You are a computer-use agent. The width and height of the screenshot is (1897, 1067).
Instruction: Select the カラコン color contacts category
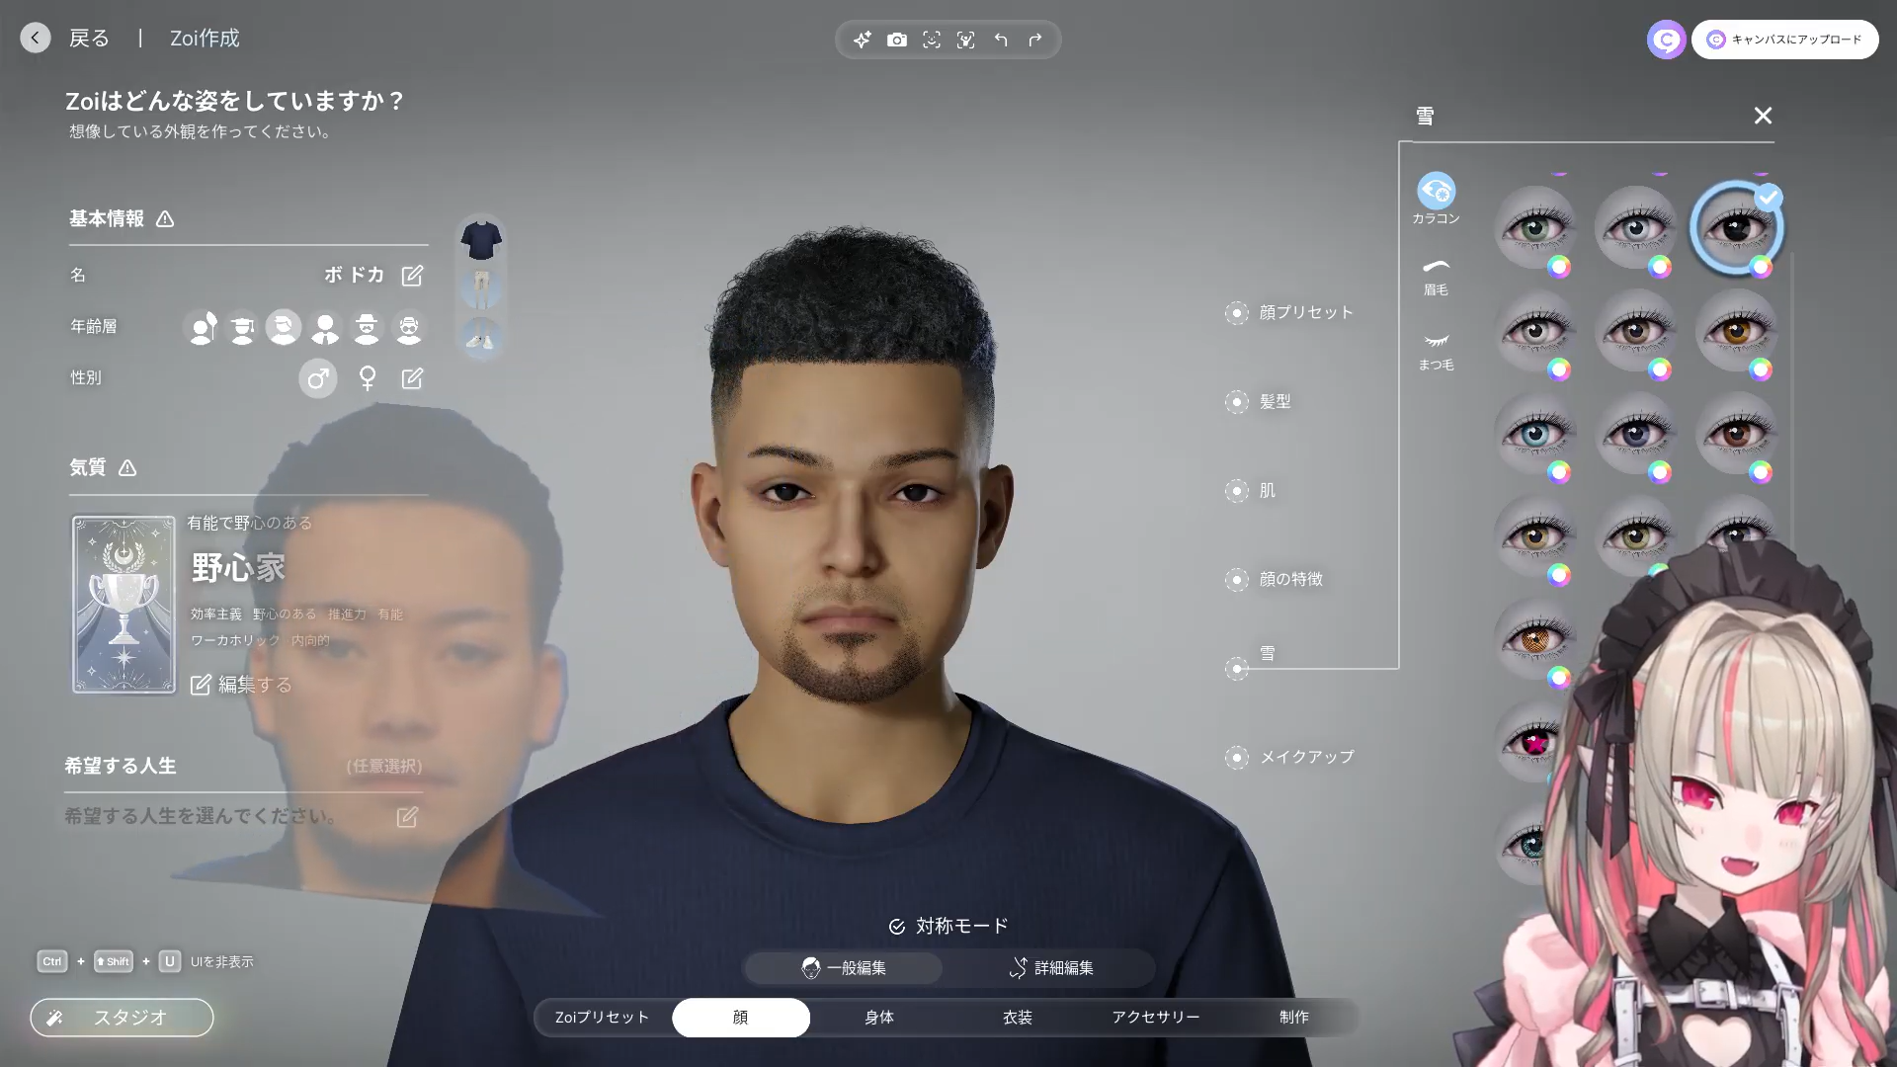1436,199
